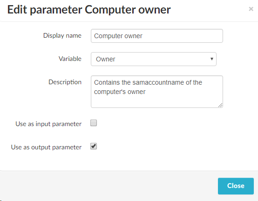The image size is (258, 201).
Task: Click after computer's owner text in Description
Action: click(x=146, y=92)
